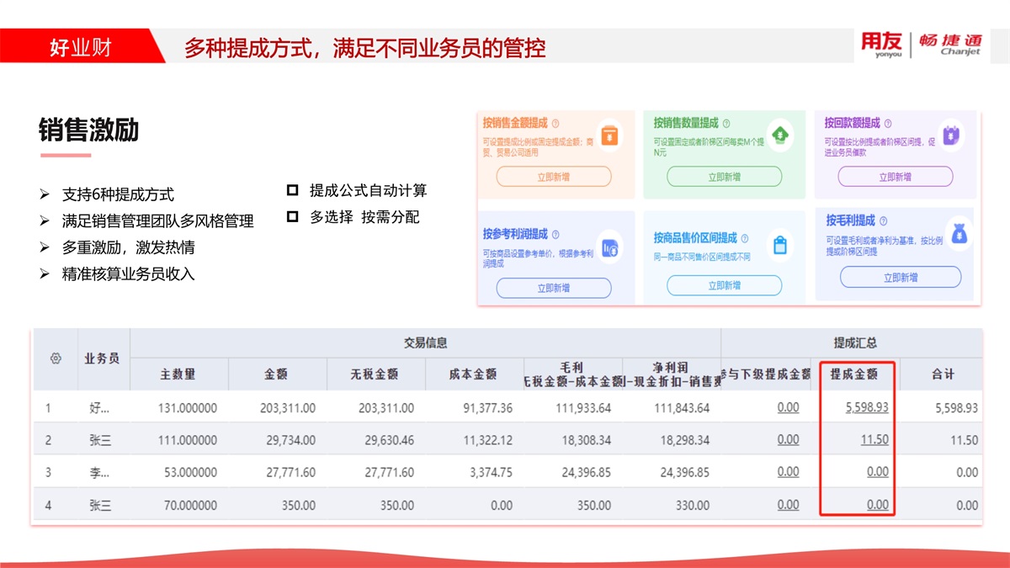The width and height of the screenshot is (1010, 568).
Task: Click 立即新增 under 按回款额提成
Action: 895,177
